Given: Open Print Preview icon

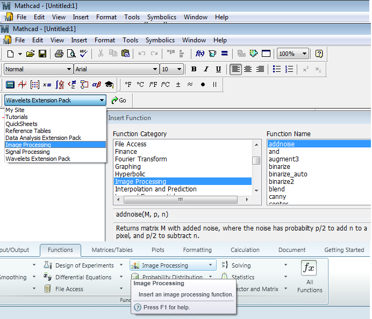Looking at the screenshot, I should (x=71, y=54).
